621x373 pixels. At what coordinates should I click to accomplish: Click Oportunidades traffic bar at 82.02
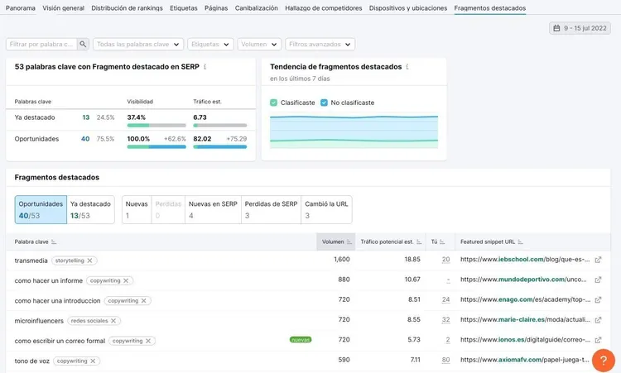click(x=219, y=146)
